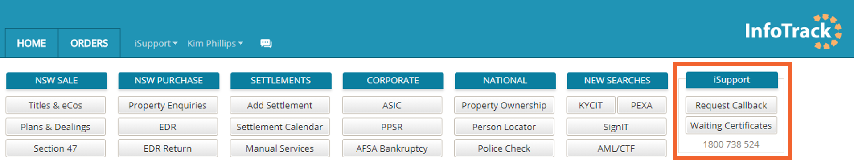Start a Police Check

504,148
